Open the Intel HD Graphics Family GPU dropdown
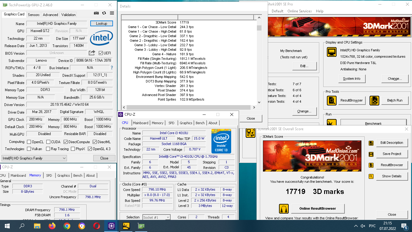Image resolution: width=412 pixels, height=232 pixels. coord(34,158)
